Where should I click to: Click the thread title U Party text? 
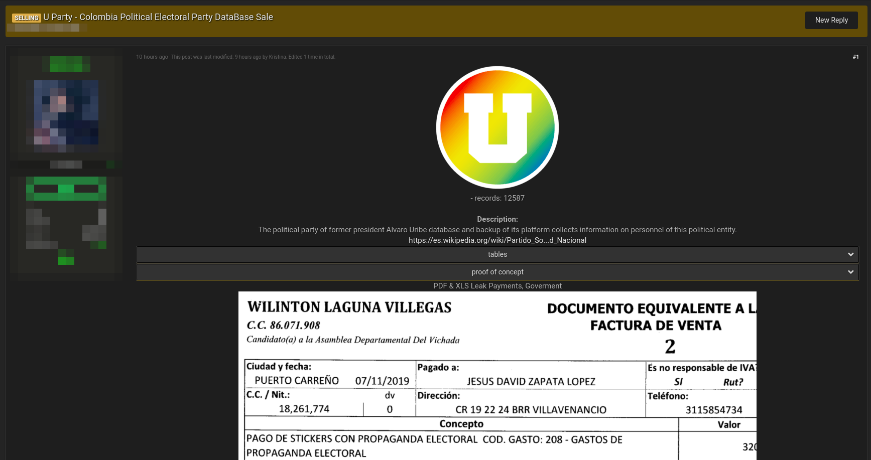[x=158, y=17]
